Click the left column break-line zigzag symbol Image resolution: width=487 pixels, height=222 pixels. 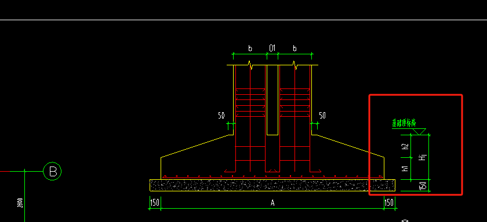pyautogui.click(x=250, y=65)
